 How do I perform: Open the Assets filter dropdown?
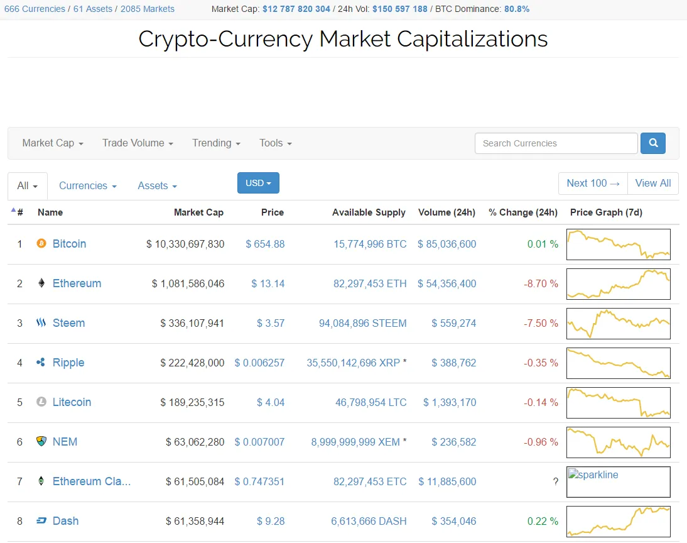pyautogui.click(x=157, y=185)
